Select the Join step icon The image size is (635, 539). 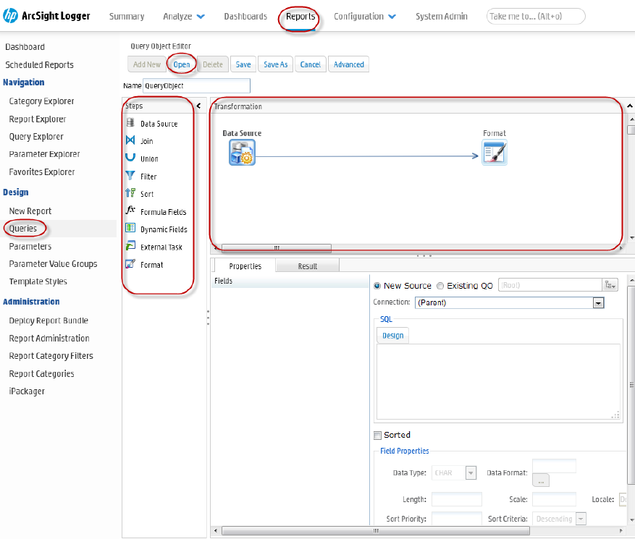[x=130, y=140]
